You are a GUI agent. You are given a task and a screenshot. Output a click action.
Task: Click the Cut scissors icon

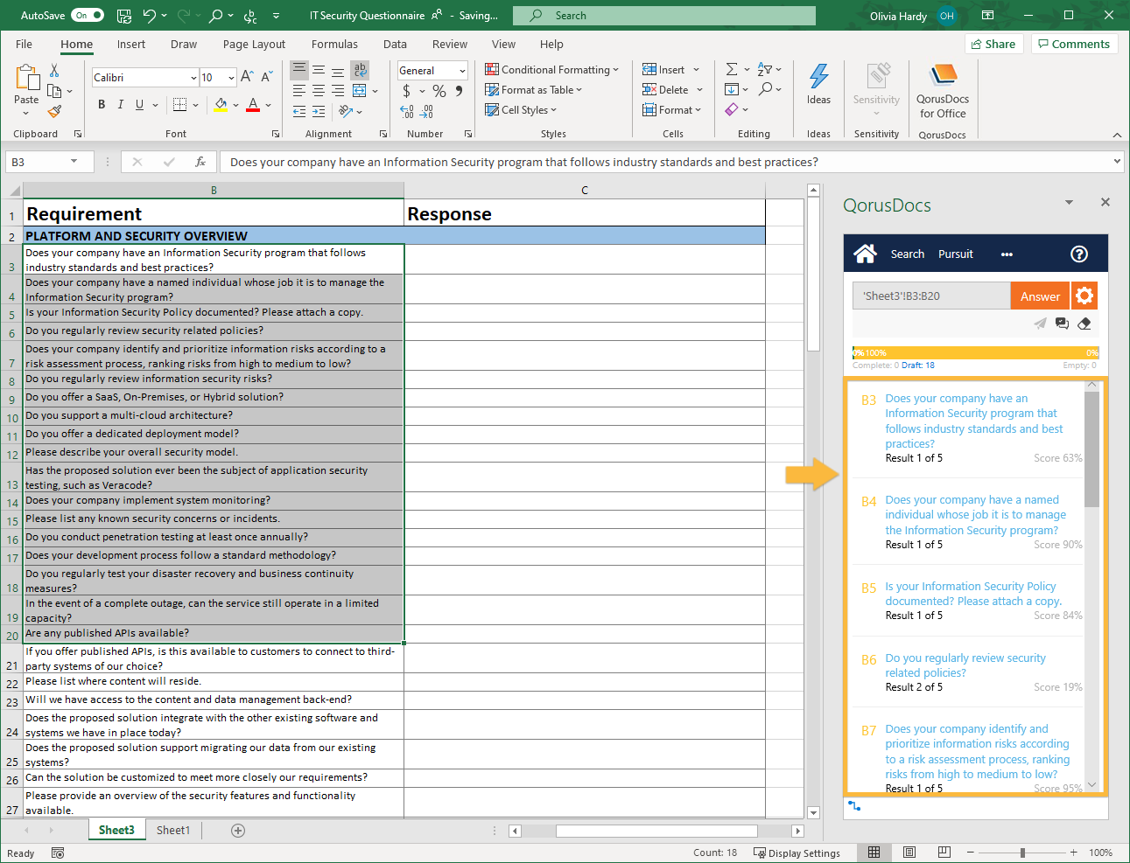pyautogui.click(x=54, y=70)
